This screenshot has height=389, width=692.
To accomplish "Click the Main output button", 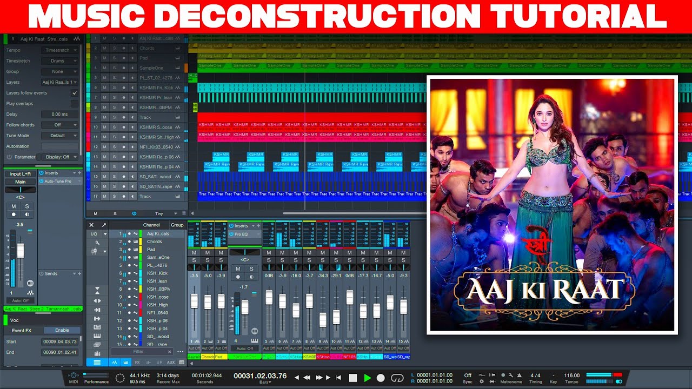I will coord(20,182).
